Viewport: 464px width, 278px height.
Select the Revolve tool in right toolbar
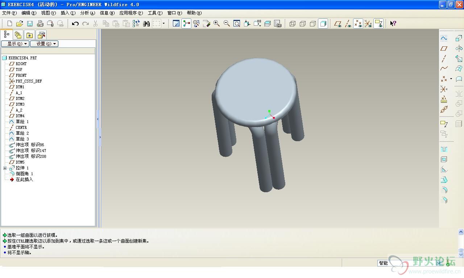(x=459, y=48)
